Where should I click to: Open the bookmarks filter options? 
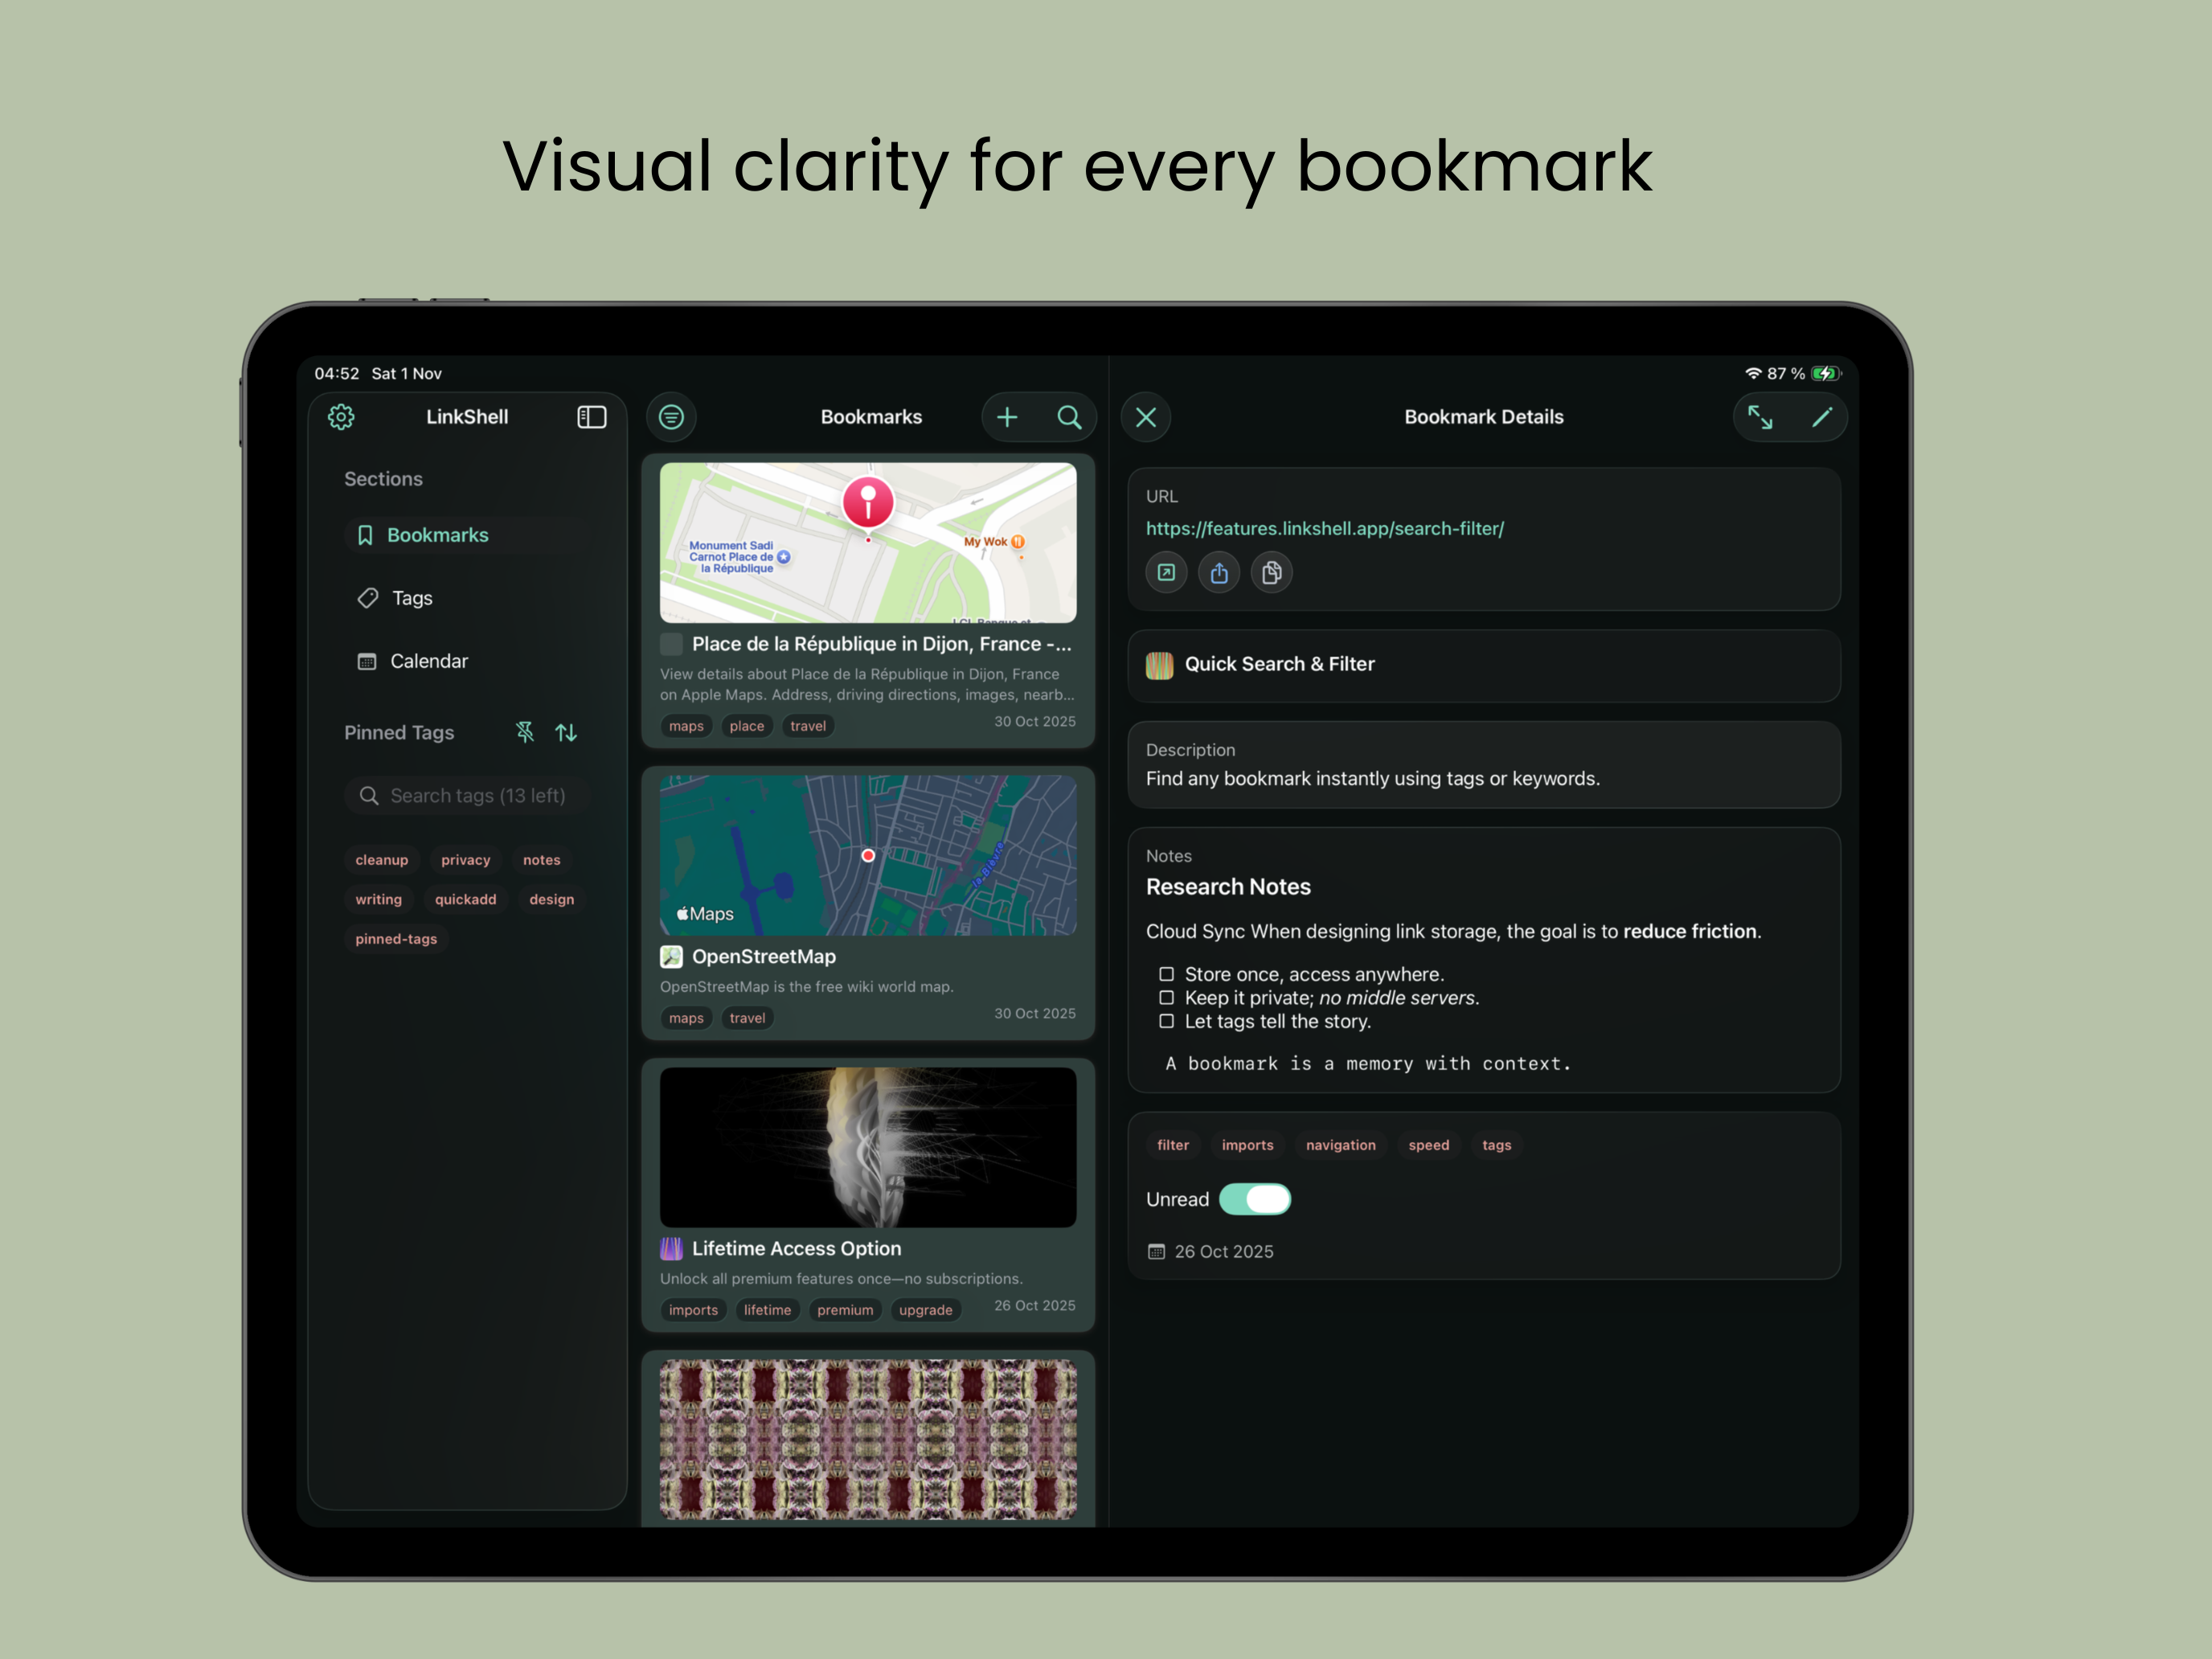click(x=671, y=417)
